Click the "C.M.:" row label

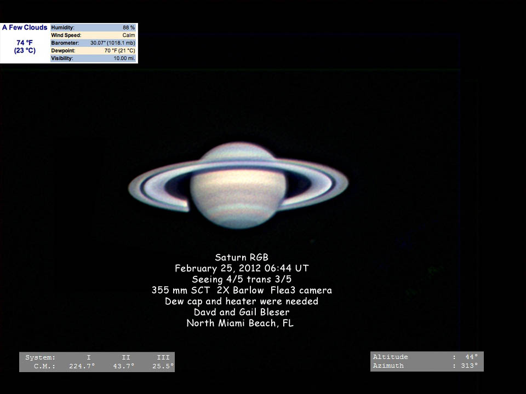[44, 366]
